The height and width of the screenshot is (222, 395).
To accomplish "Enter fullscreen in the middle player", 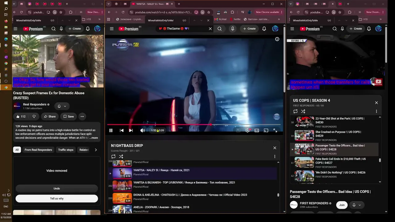I will pos(275,130).
